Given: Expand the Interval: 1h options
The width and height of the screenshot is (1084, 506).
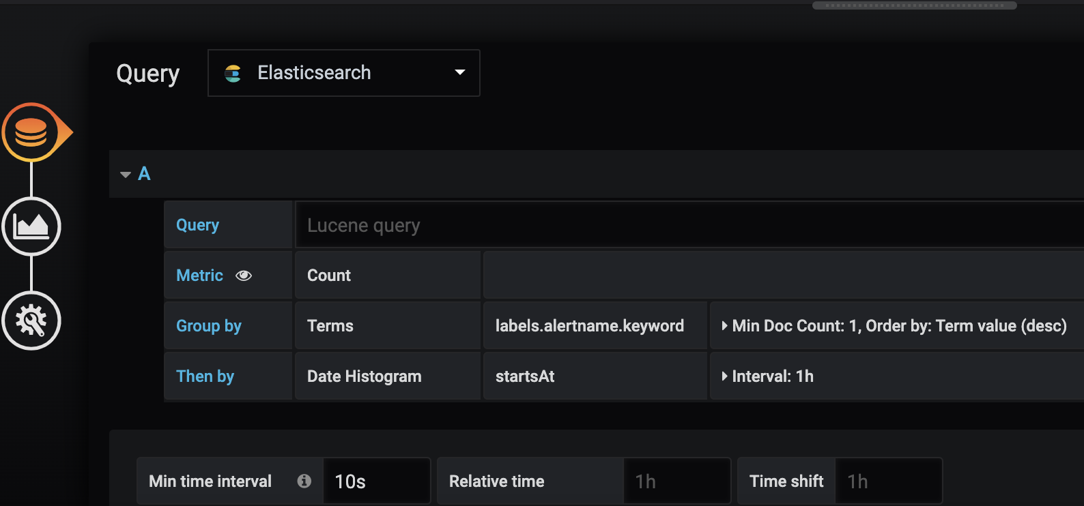Looking at the screenshot, I should tap(767, 376).
